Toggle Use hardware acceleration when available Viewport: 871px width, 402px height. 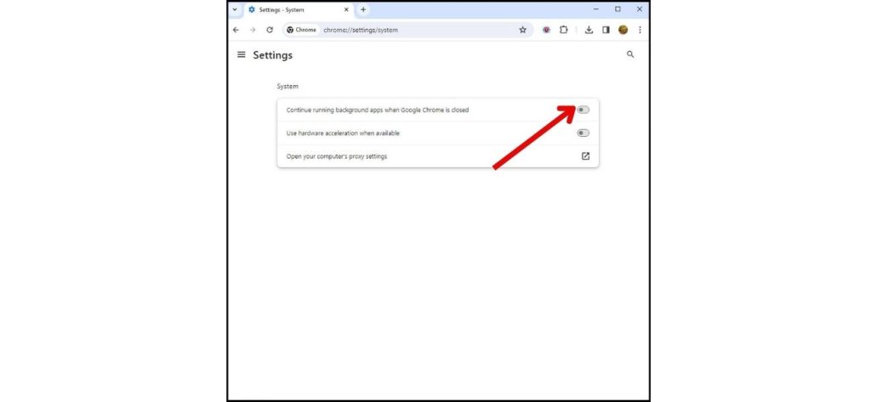(x=583, y=133)
